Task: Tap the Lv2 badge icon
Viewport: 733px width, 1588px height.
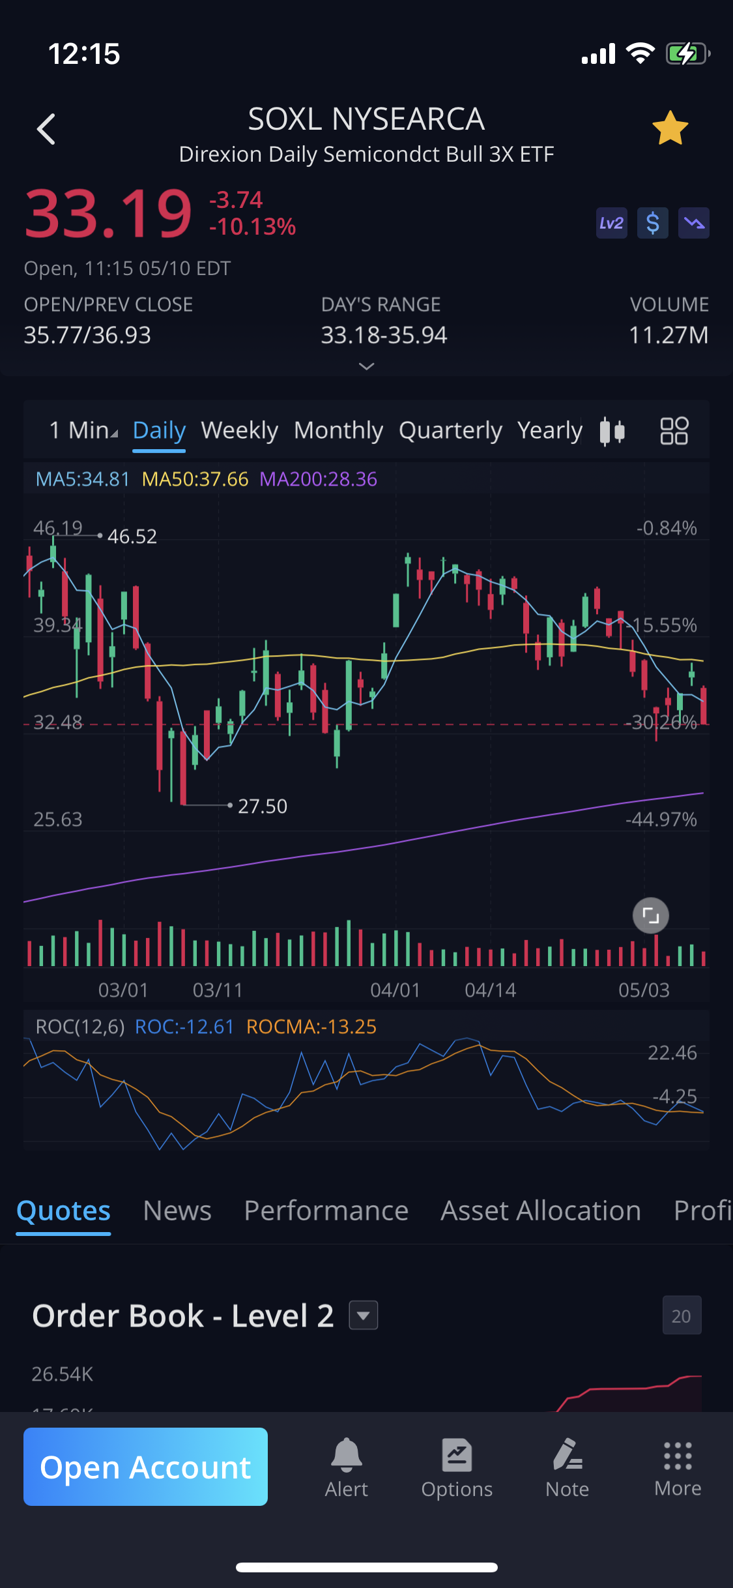Action: coord(611,224)
